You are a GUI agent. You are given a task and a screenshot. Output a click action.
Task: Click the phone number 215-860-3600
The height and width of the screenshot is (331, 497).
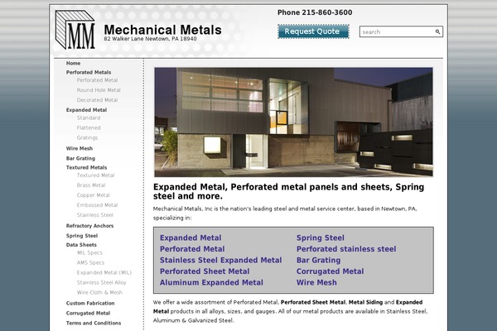327,12
